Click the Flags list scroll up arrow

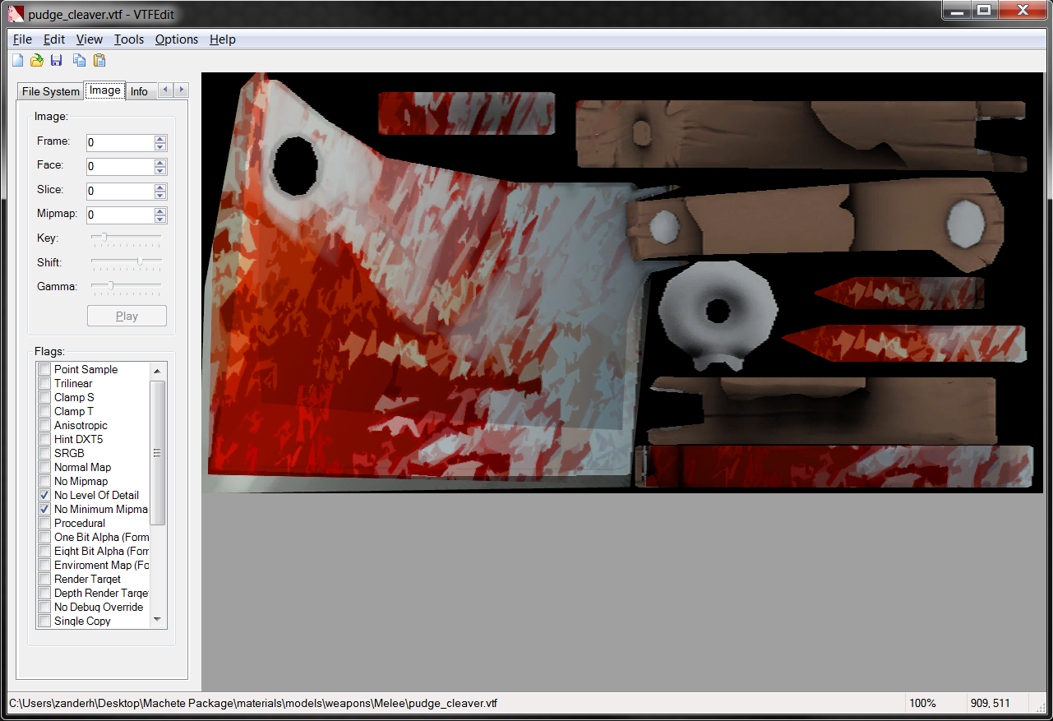pos(158,371)
